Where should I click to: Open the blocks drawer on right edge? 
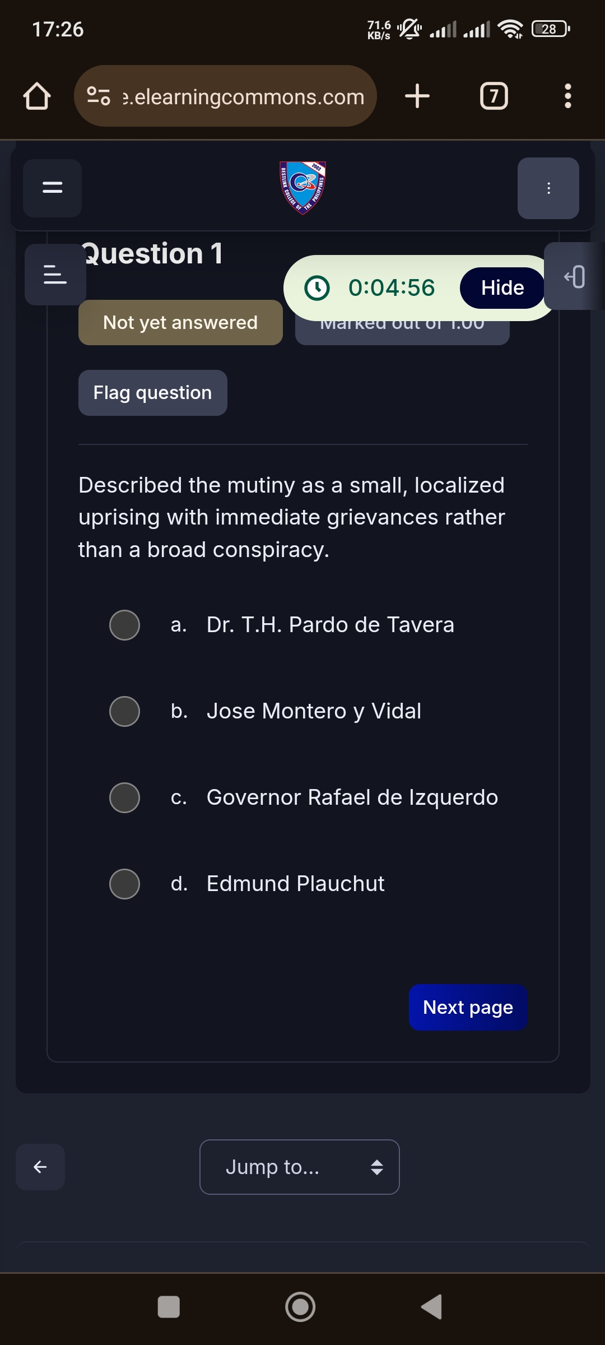[575, 276]
